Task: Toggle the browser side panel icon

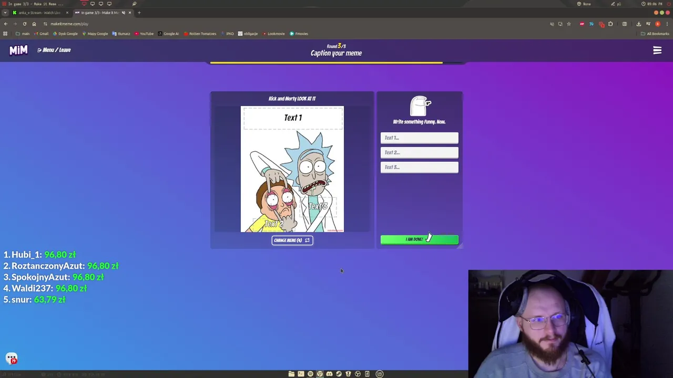Action: [624, 24]
